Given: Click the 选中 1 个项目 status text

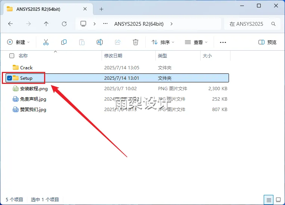Looking at the screenshot, I should 45,199.
